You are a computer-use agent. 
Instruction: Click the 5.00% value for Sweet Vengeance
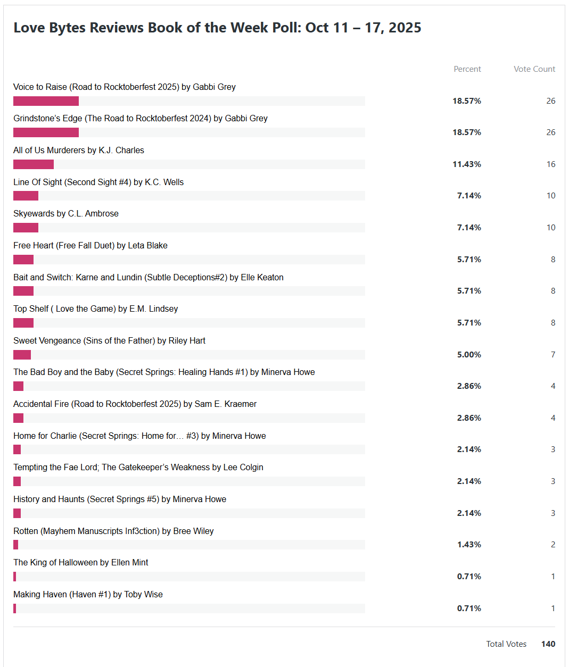coord(469,355)
